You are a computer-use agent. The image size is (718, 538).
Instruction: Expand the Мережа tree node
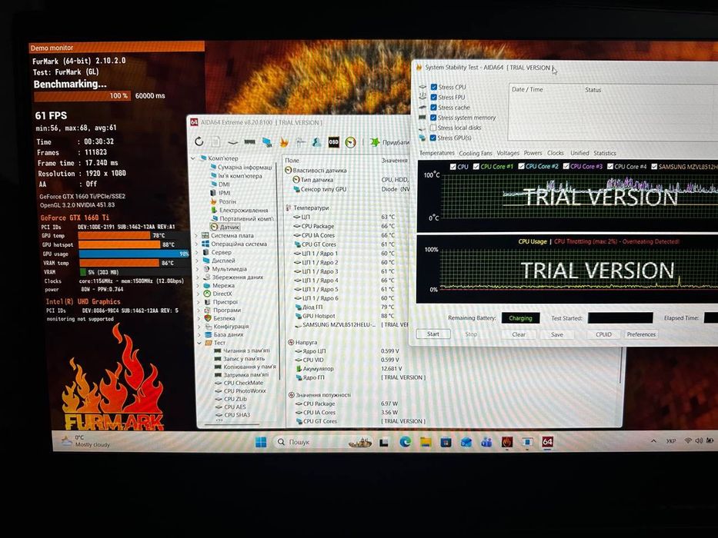coord(198,285)
